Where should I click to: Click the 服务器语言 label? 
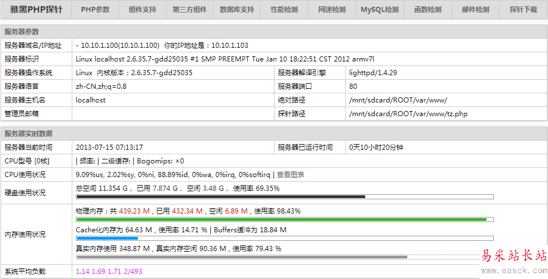[x=22, y=87]
